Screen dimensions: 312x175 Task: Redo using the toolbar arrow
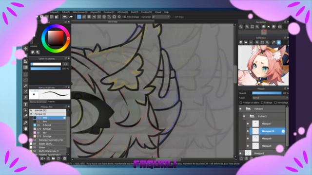(x=71, y=17)
